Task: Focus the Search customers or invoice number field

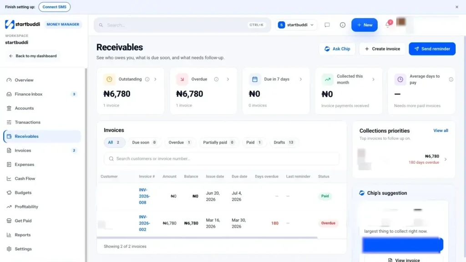Action: tap(222, 159)
